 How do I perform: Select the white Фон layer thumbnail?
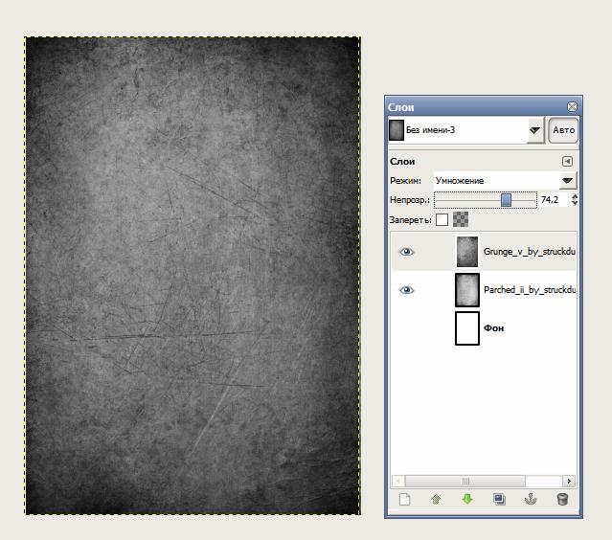coord(467,328)
